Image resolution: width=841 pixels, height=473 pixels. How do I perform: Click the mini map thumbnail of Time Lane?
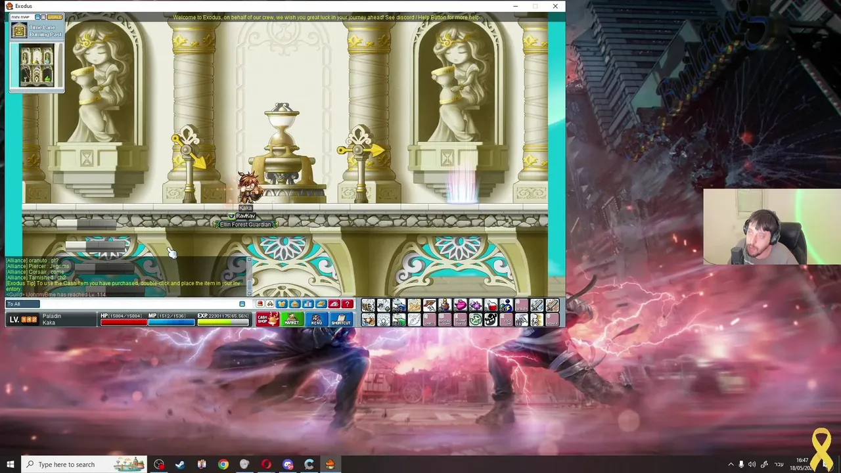pyautogui.click(x=37, y=65)
